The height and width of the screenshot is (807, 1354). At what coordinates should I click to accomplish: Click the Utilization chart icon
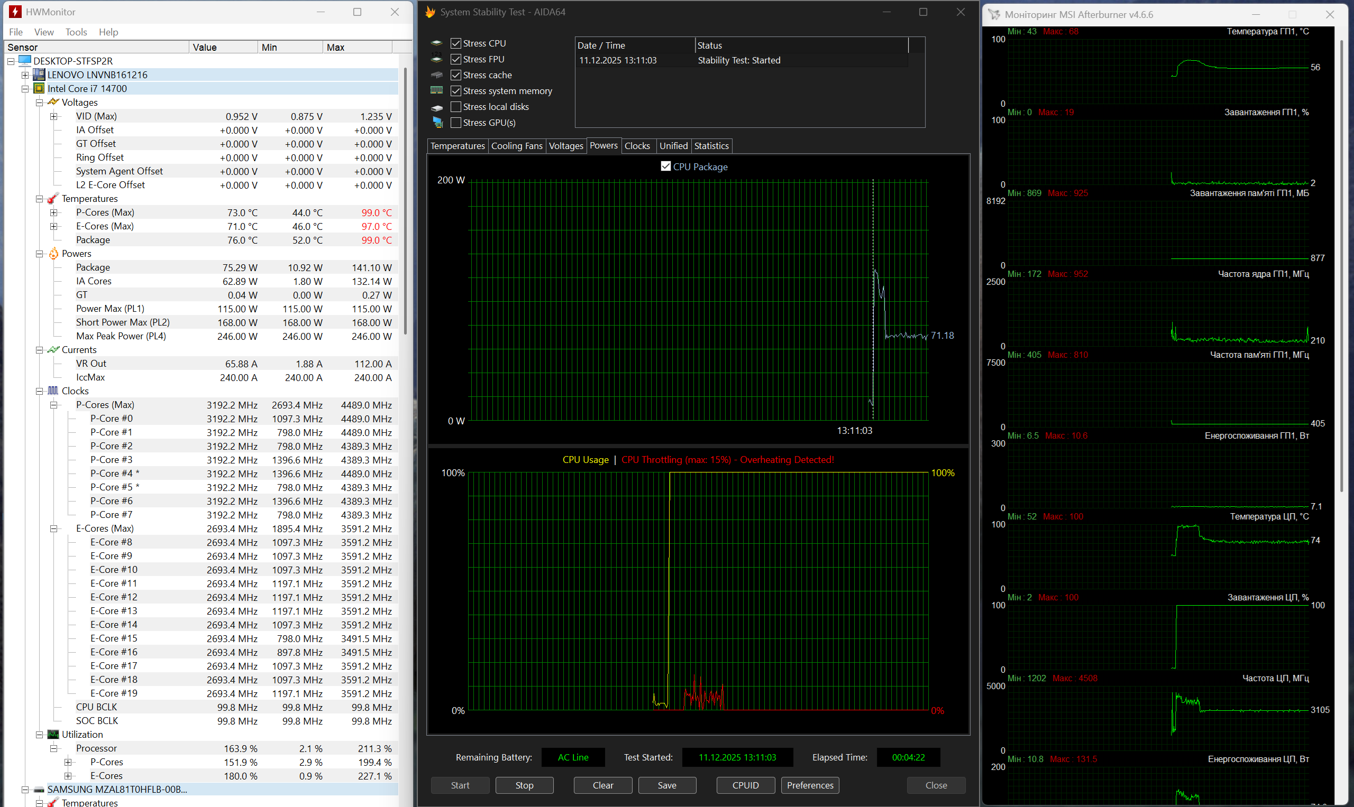[x=53, y=735]
